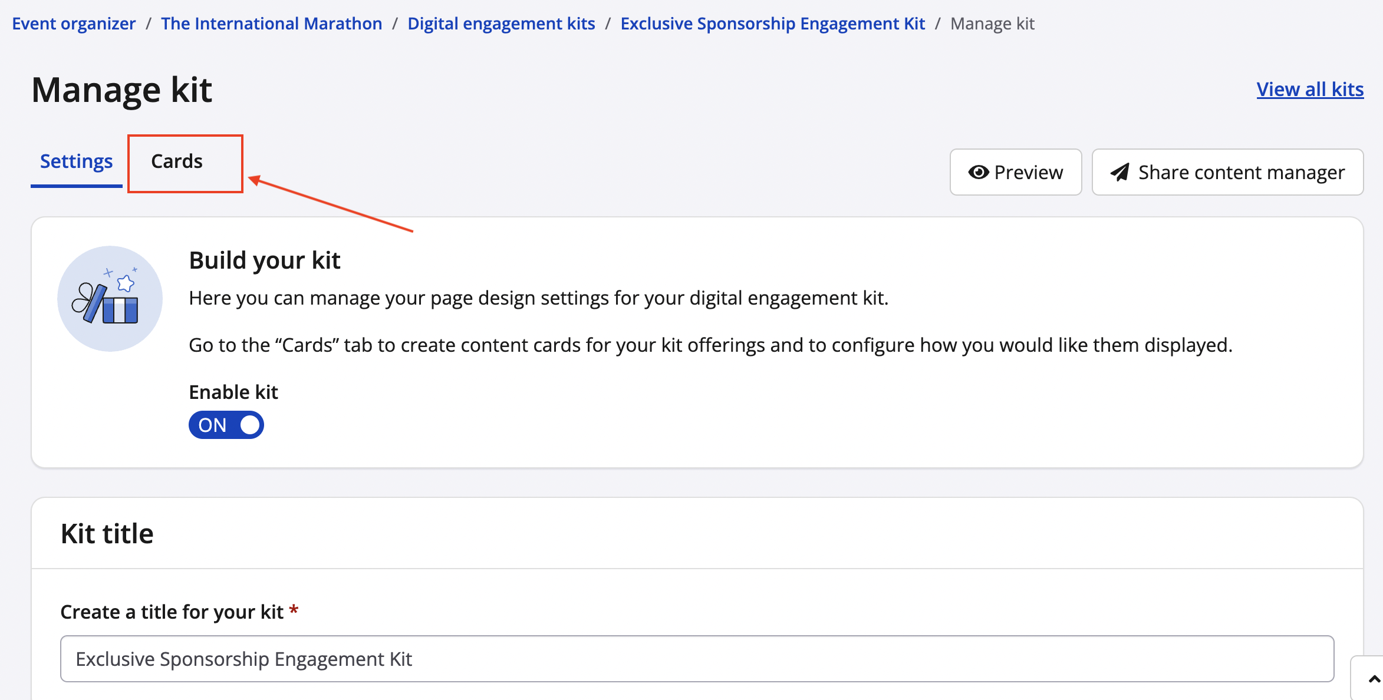Click the eye icon on Preview
This screenshot has width=1383, height=700.
point(978,172)
